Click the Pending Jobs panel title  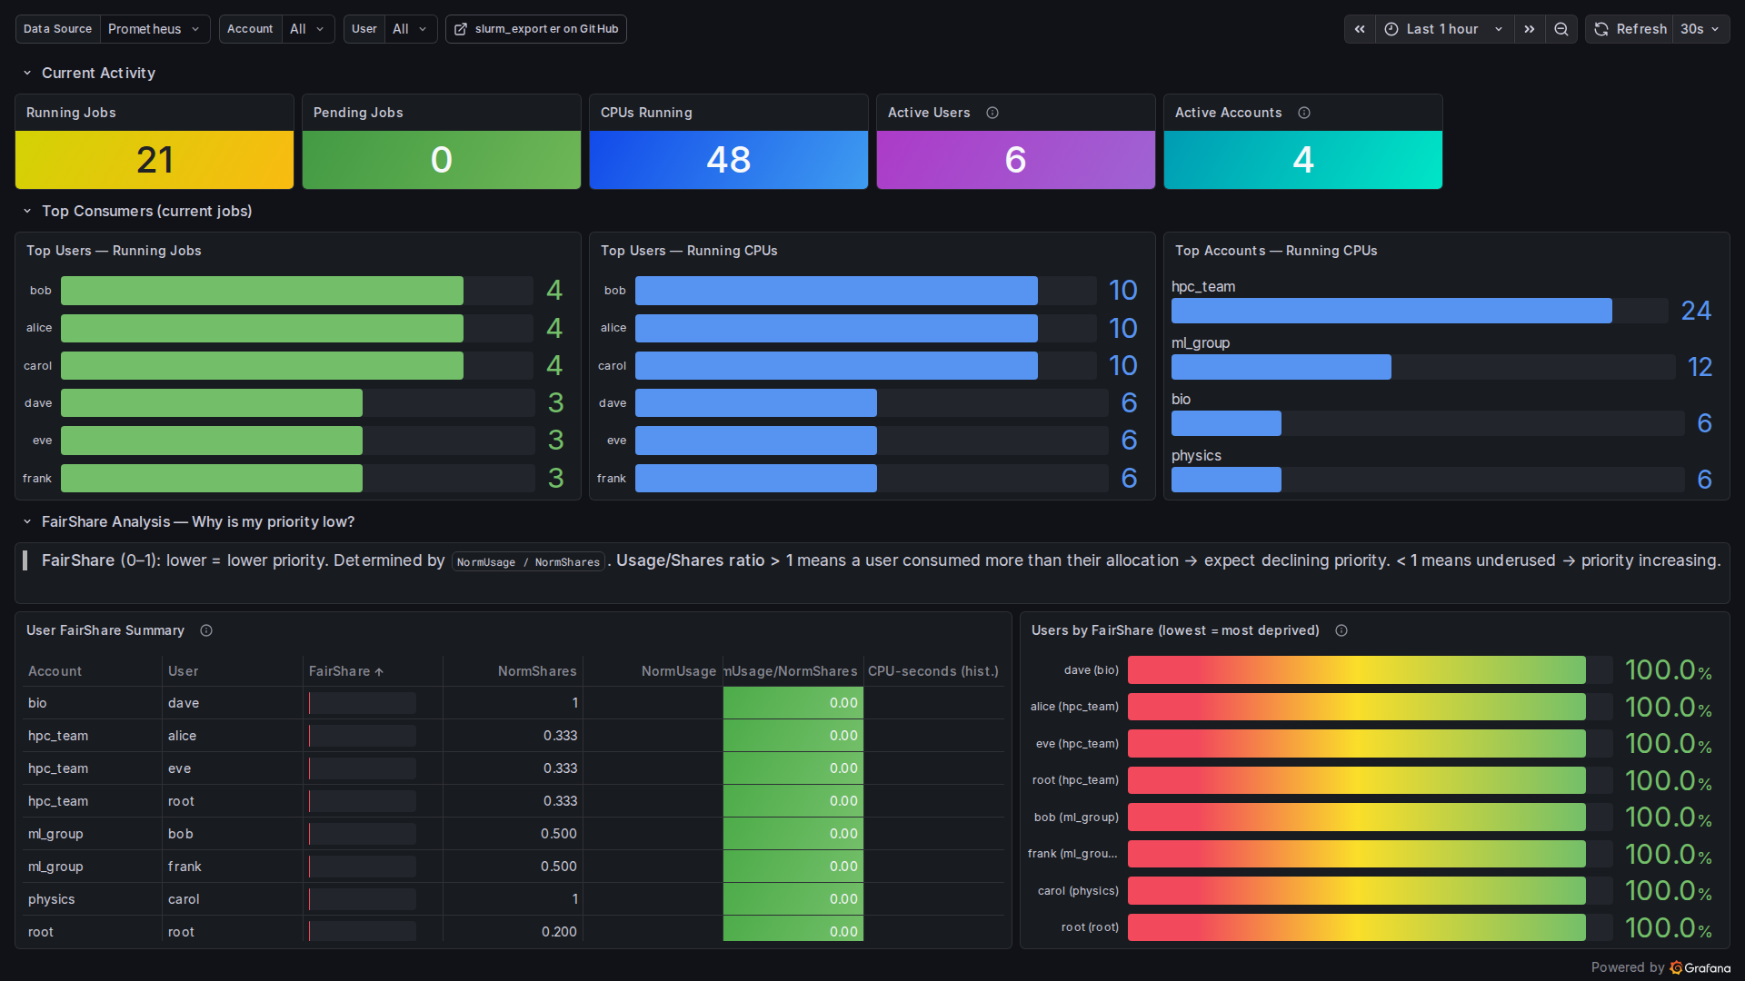358,113
